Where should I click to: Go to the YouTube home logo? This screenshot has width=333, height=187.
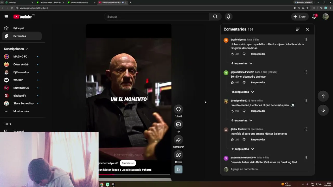click(x=23, y=17)
